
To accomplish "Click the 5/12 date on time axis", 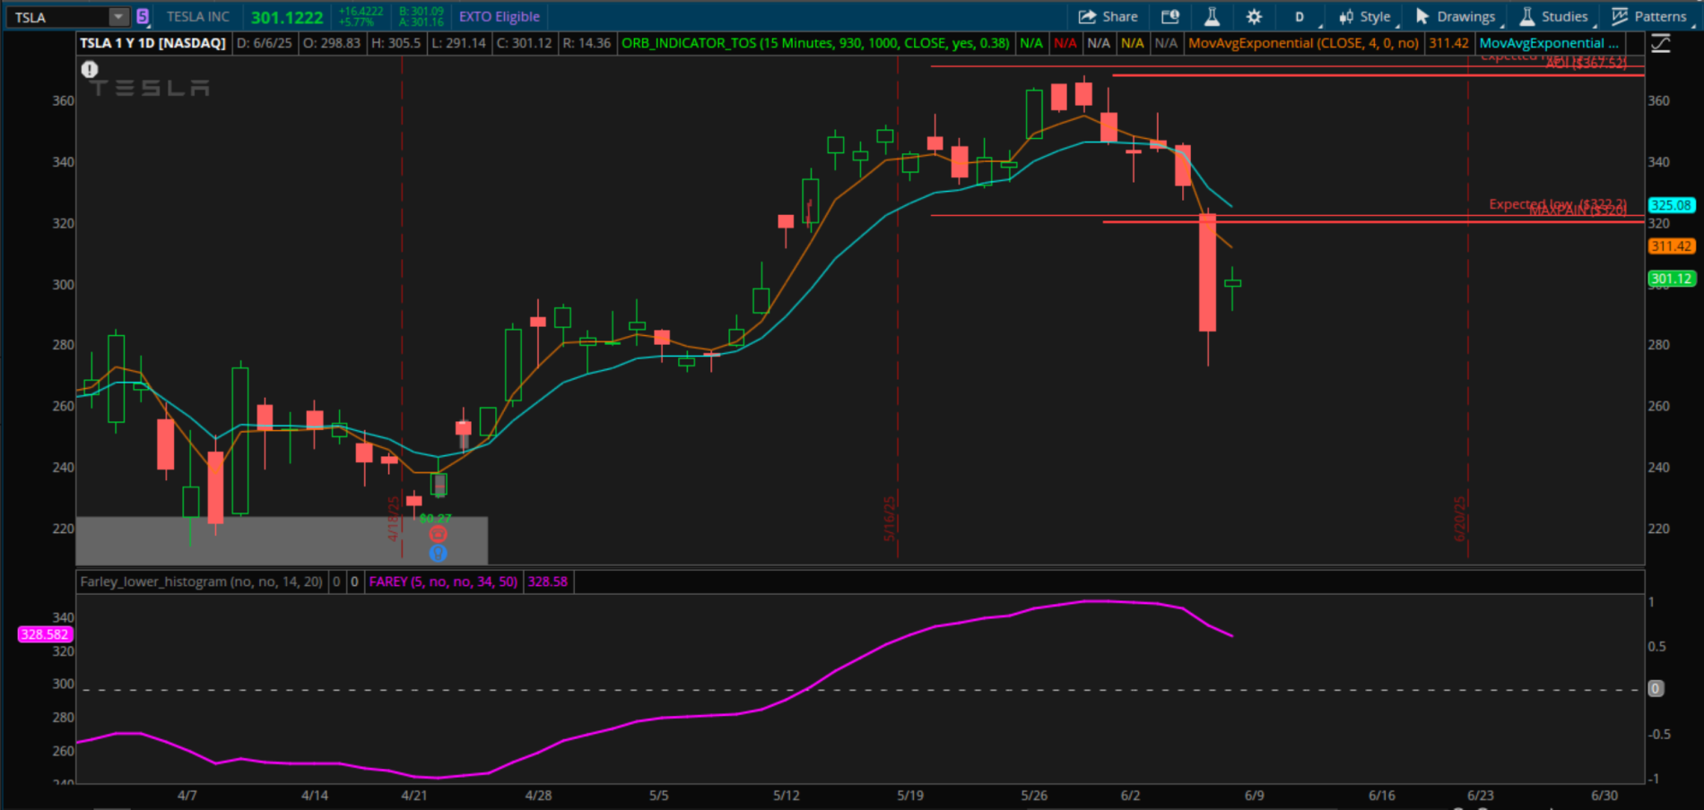I will point(786,796).
